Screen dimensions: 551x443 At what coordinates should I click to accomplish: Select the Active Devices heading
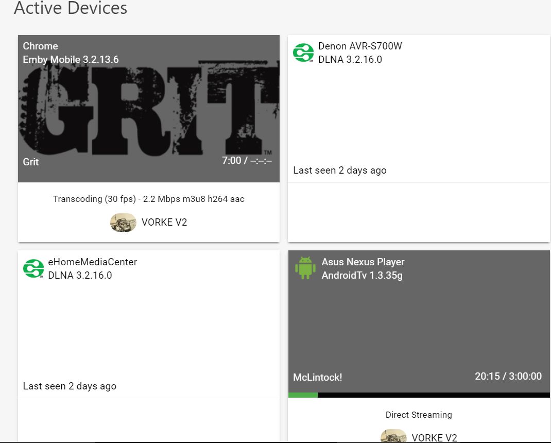(71, 8)
